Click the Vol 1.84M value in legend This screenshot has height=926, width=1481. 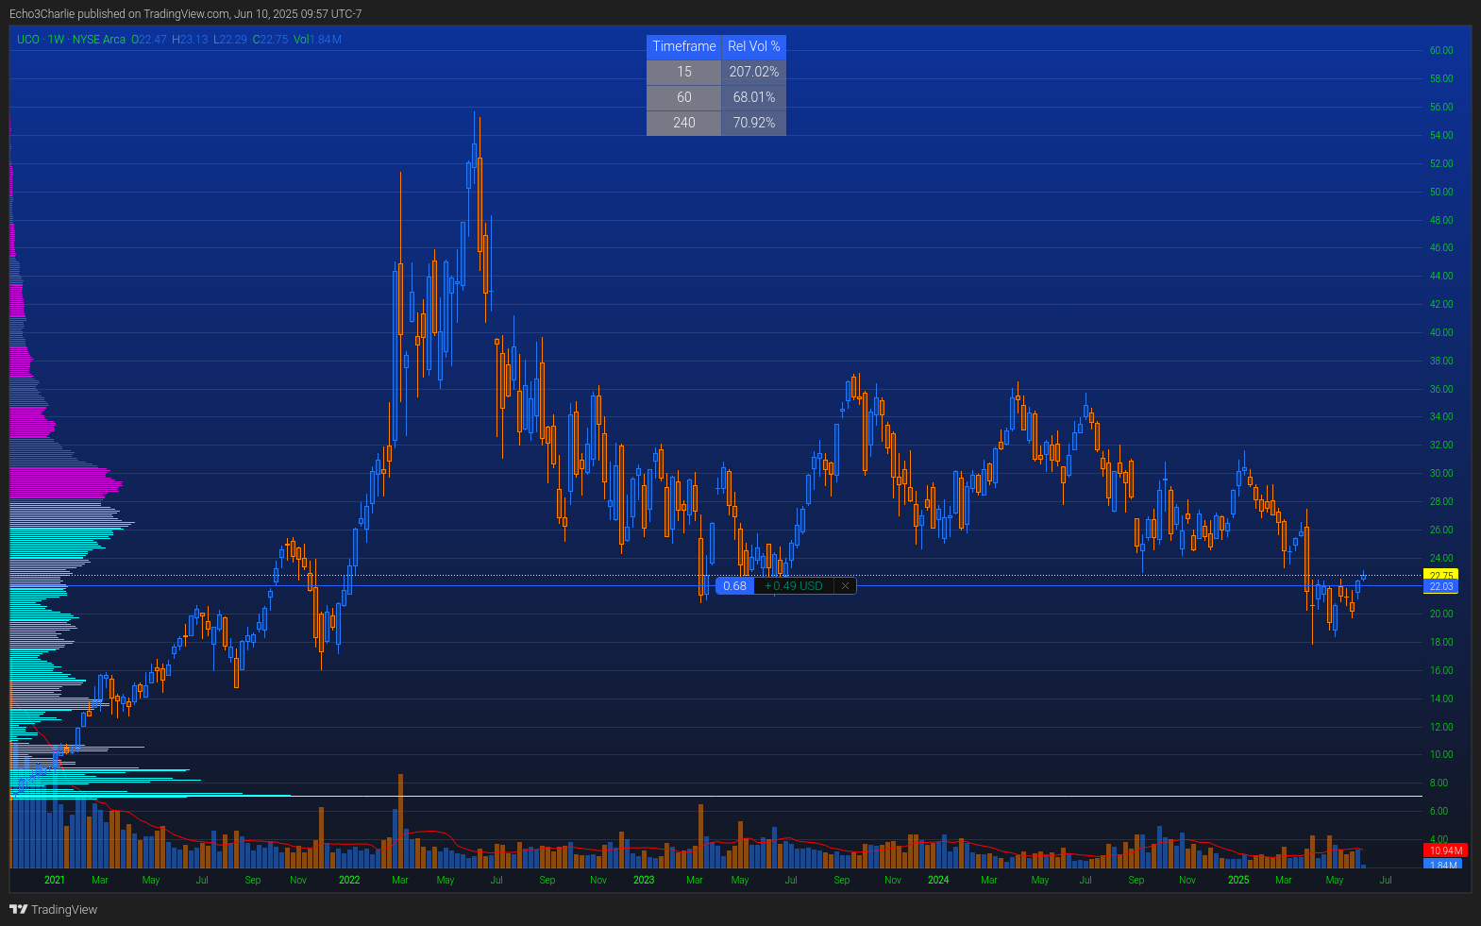pyautogui.click(x=318, y=40)
